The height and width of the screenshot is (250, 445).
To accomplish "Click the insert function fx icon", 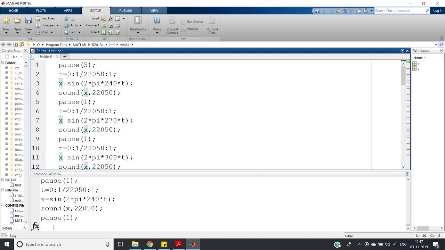I will [x=111, y=19].
